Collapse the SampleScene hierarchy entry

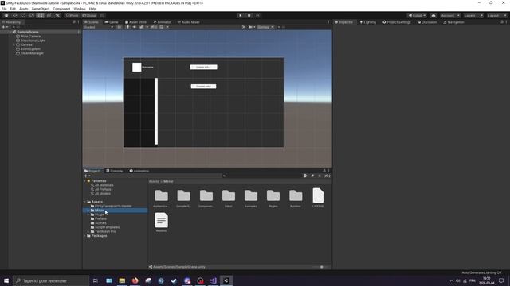(10, 32)
